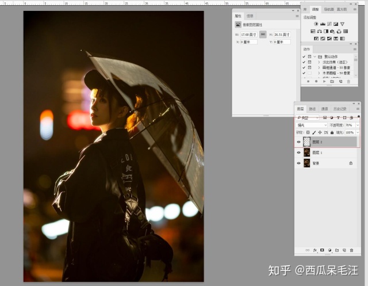Add a Brightness/Contrast adjustment
Viewport: 368px width, 286px height.
[316, 24]
